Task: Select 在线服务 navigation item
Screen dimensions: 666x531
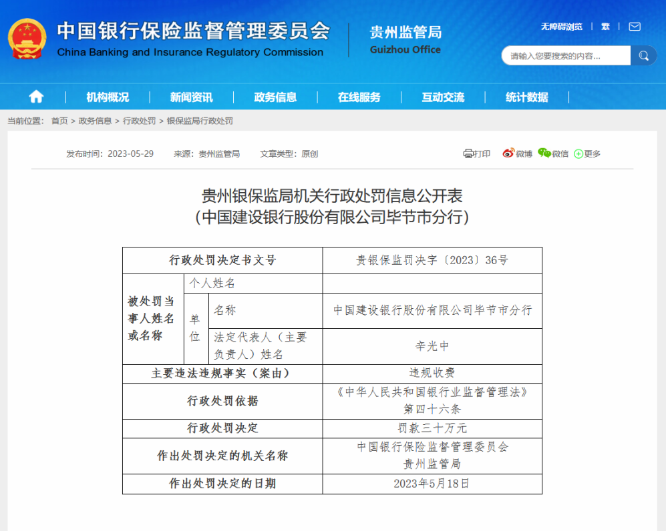Action: 359,97
